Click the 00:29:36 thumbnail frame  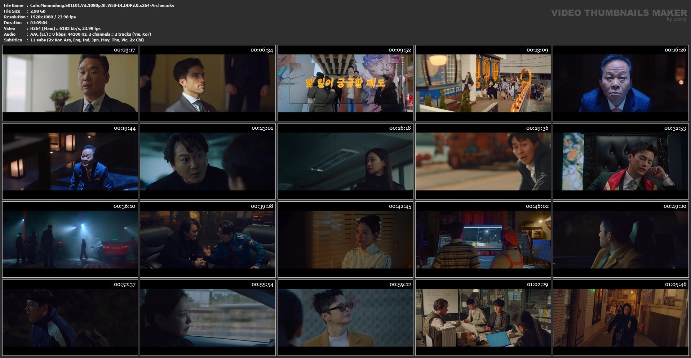[x=483, y=161]
